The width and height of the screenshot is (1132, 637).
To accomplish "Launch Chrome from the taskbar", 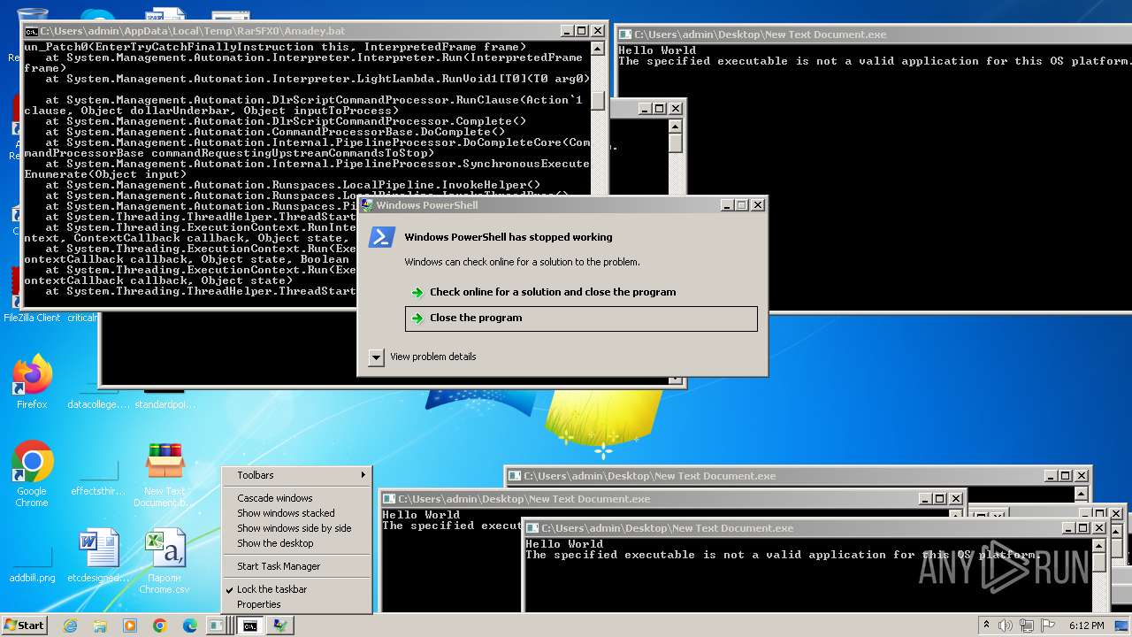I will point(160,625).
